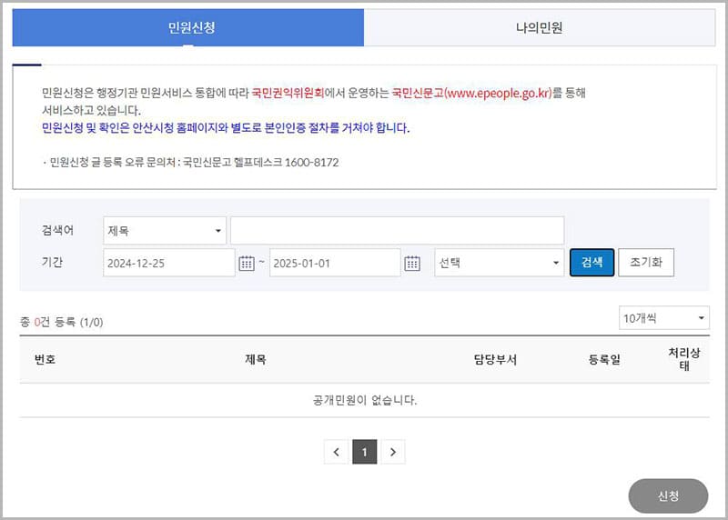Screen dimensions: 728x520
Task: Click the 제목 column header
Action: point(256,360)
